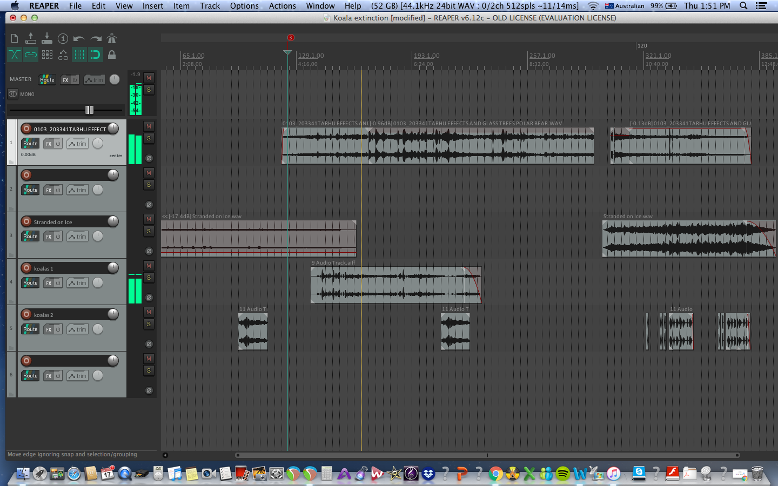Toggle Master track mono button
This screenshot has width=778, height=486.
(13, 94)
